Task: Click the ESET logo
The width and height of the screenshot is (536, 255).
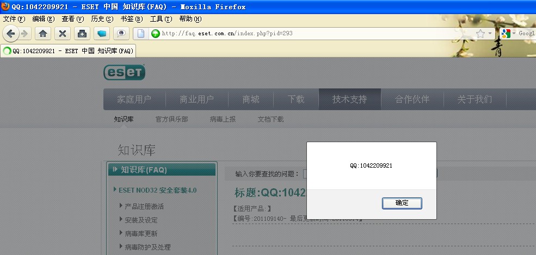Action: tap(125, 72)
